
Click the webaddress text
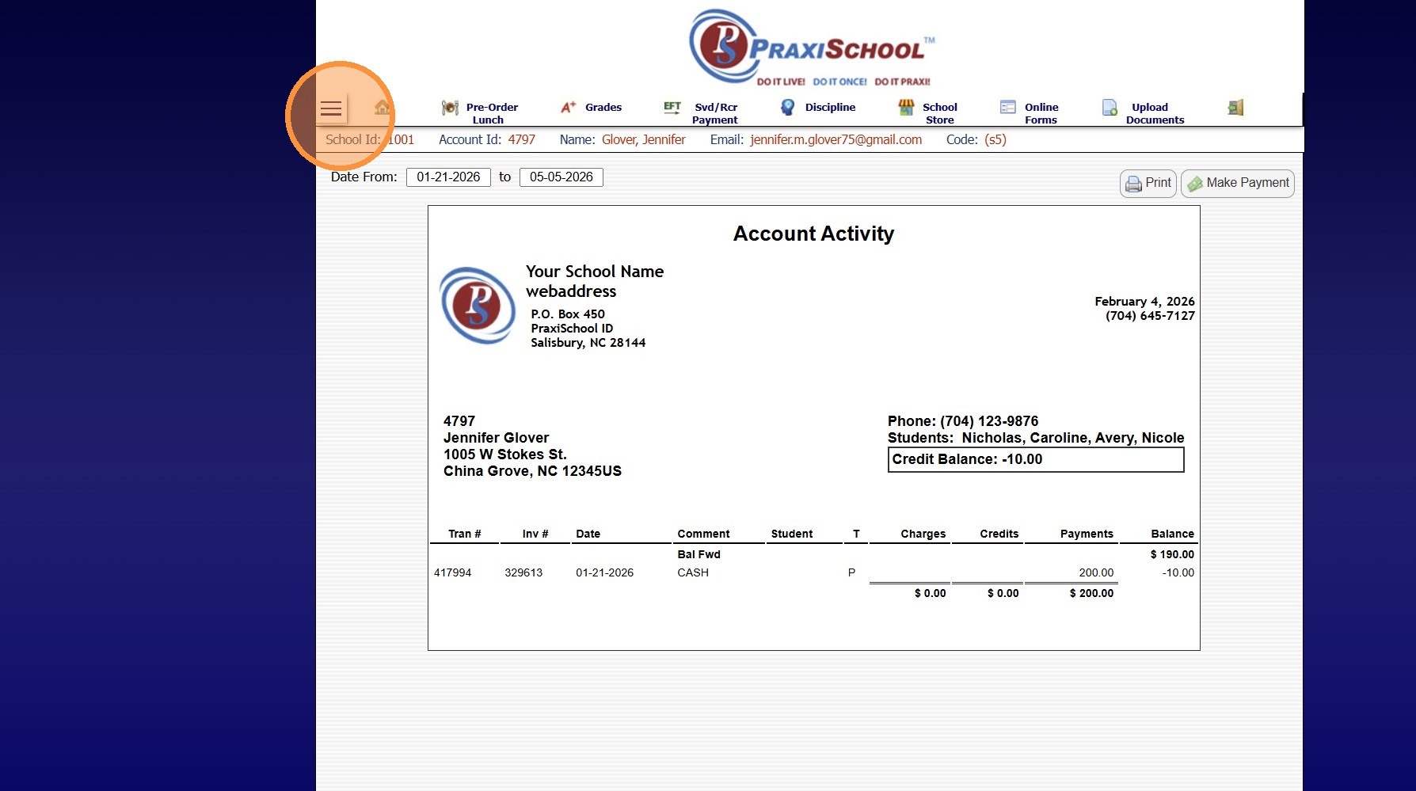[x=571, y=291]
